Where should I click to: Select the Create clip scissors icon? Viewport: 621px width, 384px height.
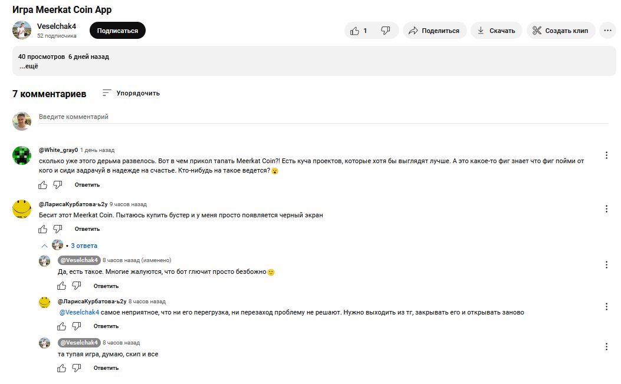tap(537, 30)
